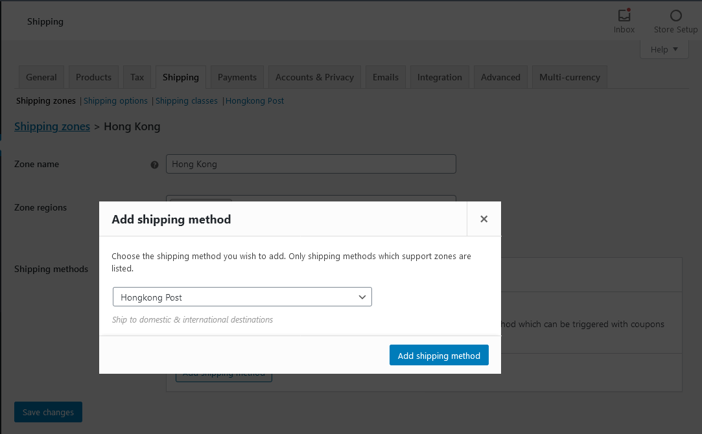Open the Products tab

tap(93, 77)
